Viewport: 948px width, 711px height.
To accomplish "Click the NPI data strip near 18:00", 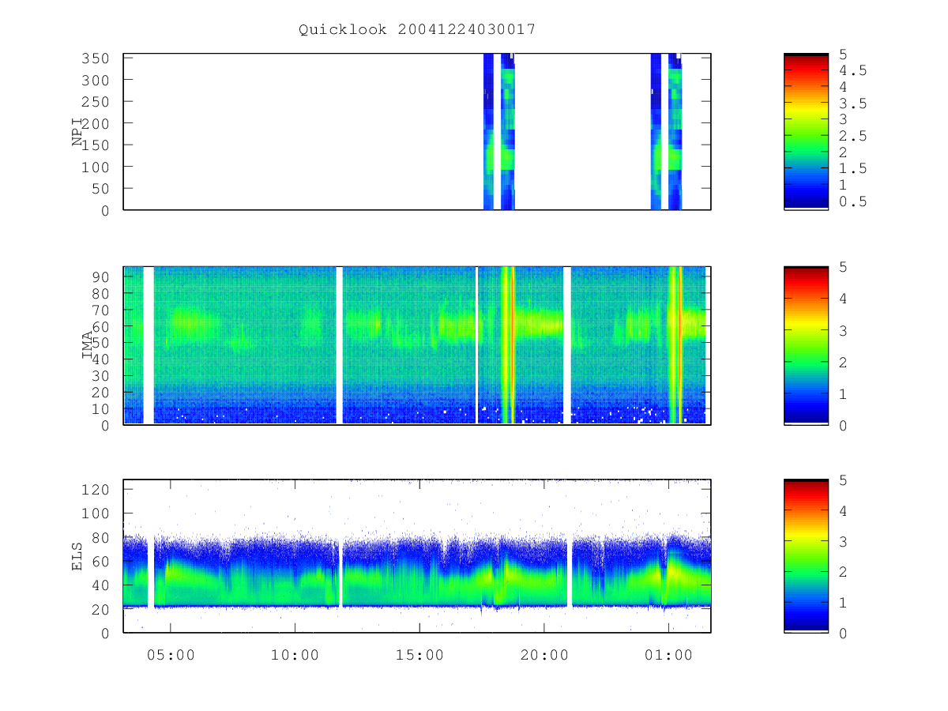I will [499, 132].
